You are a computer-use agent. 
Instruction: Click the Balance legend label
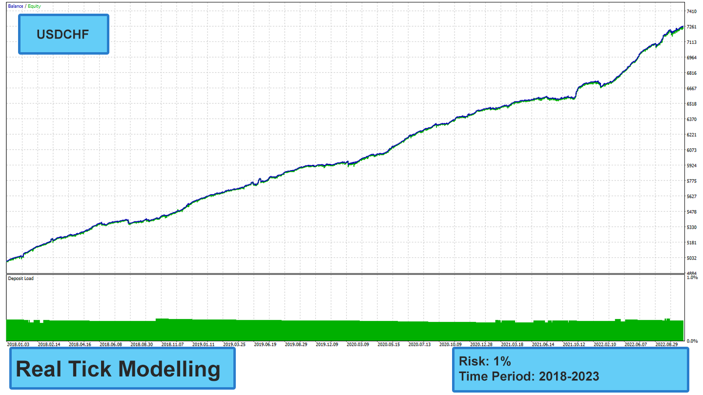click(15, 6)
